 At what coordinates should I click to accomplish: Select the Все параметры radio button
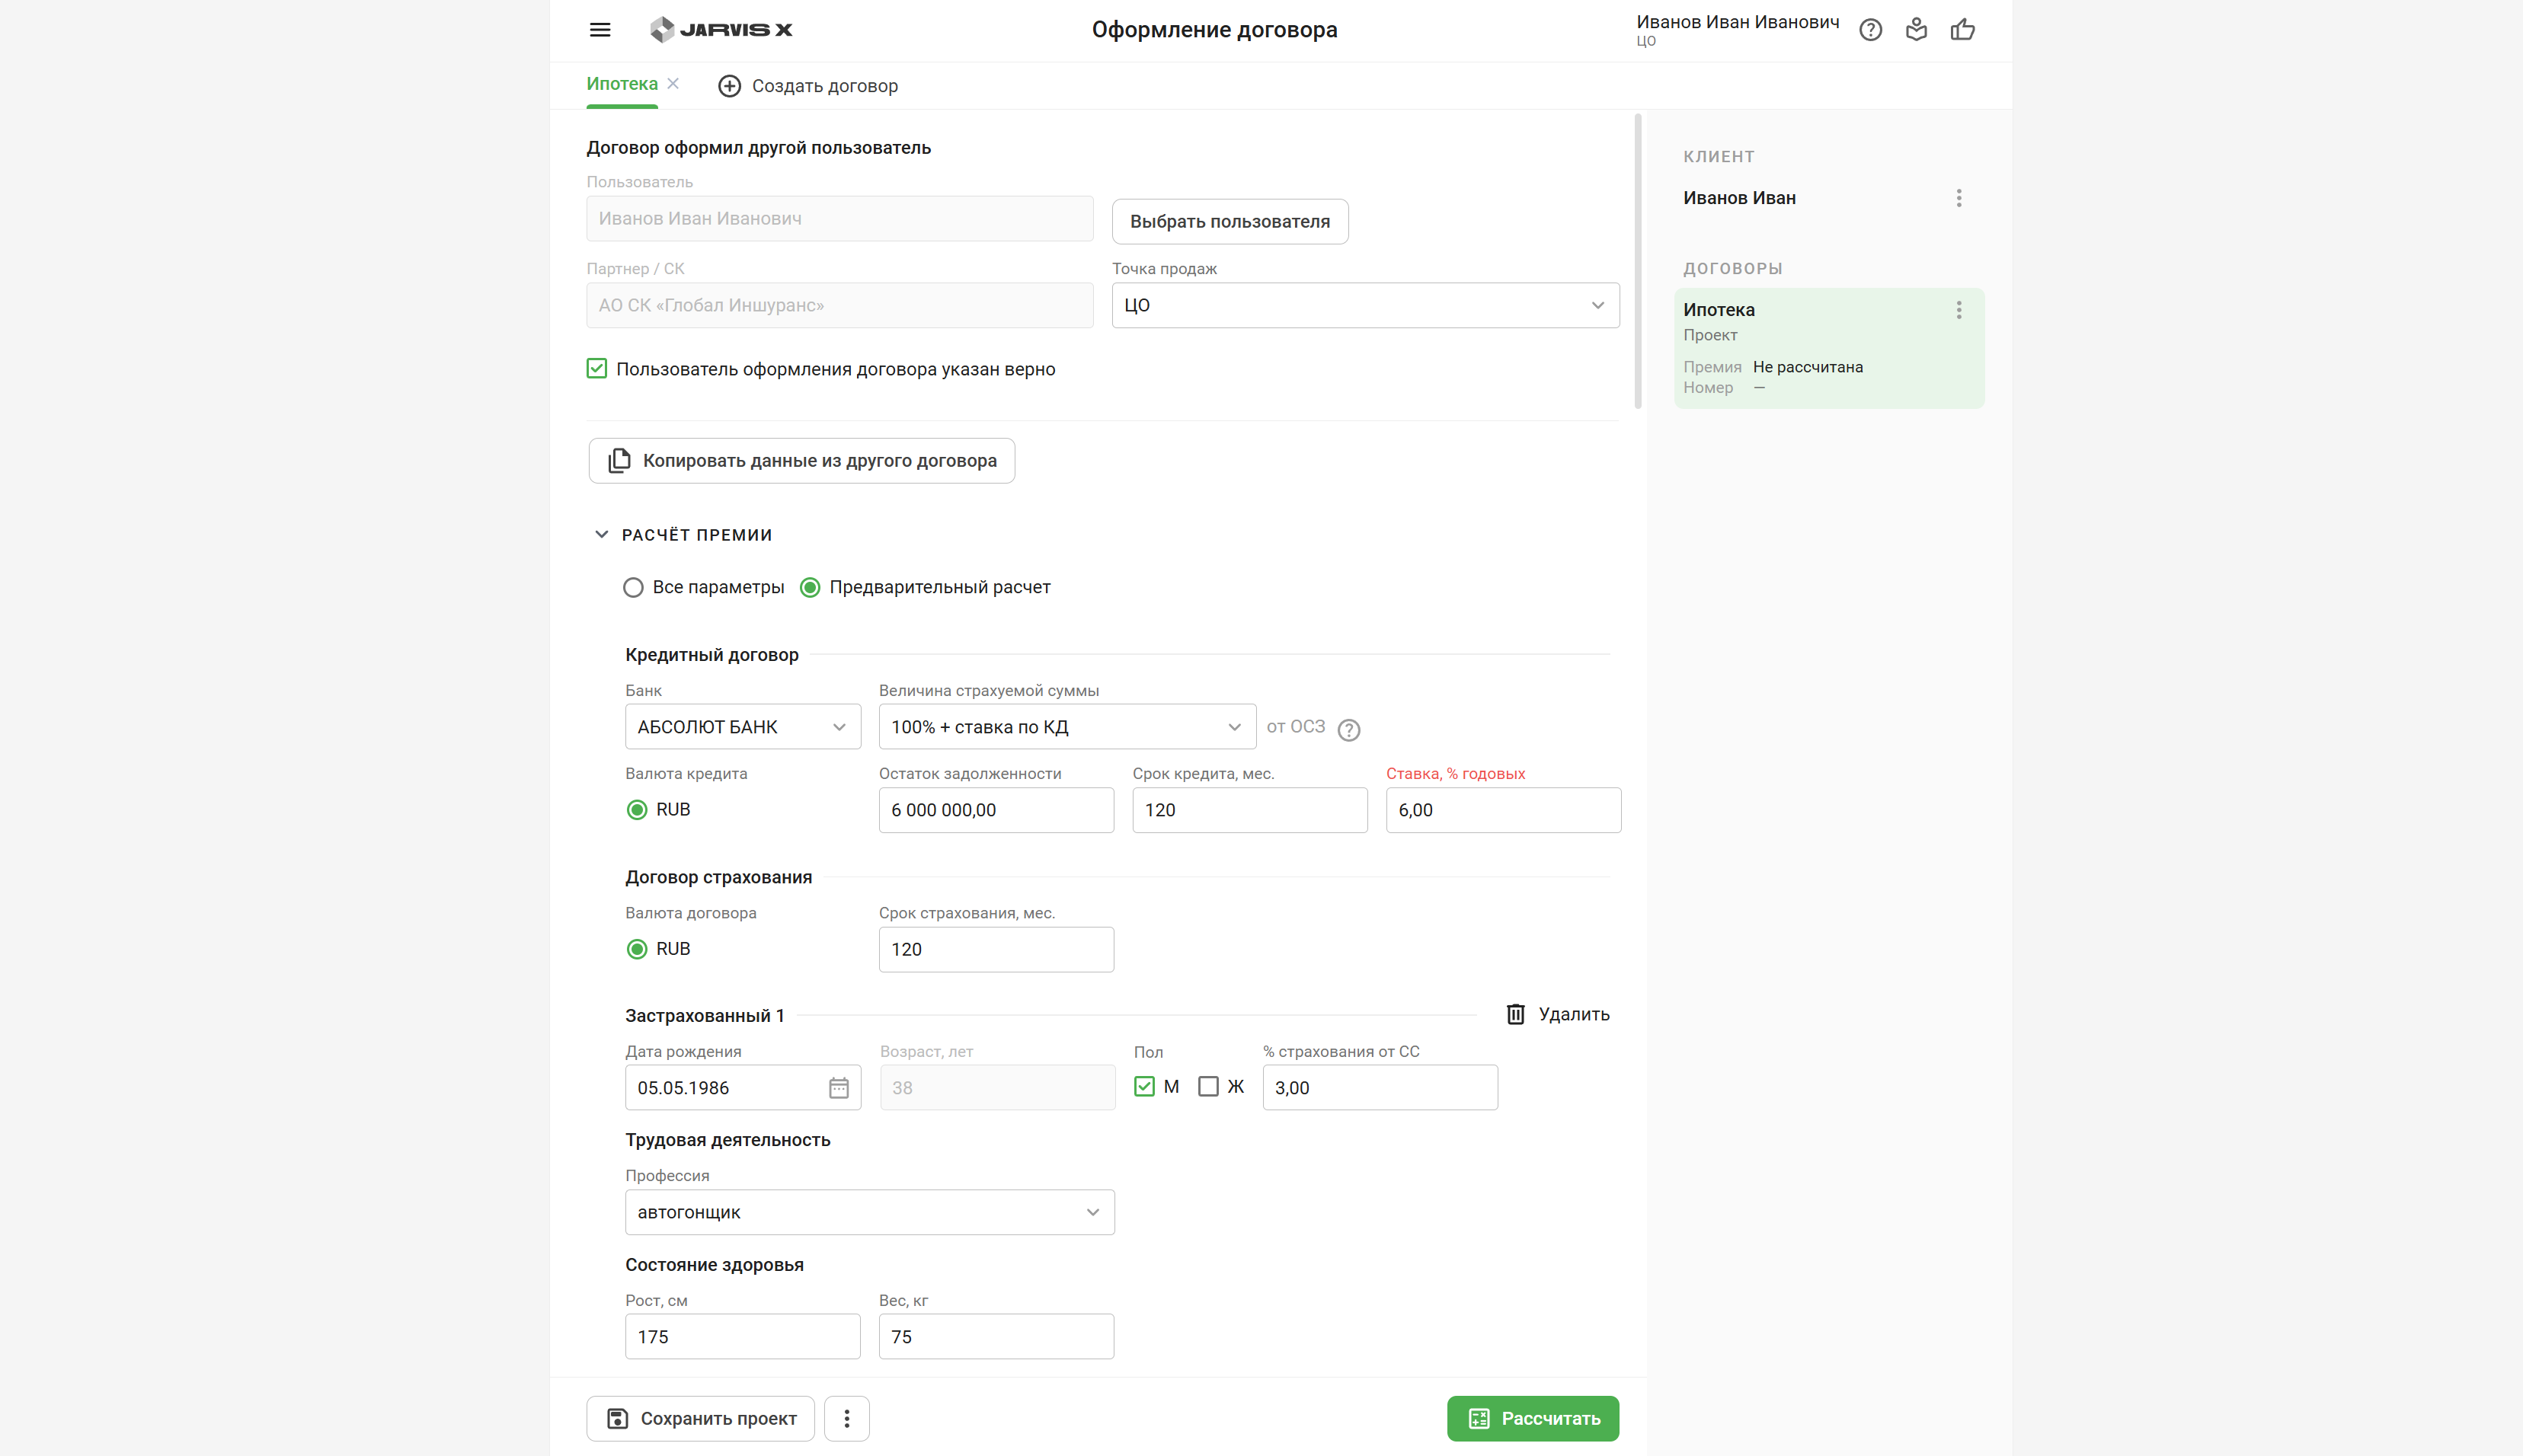(x=633, y=587)
